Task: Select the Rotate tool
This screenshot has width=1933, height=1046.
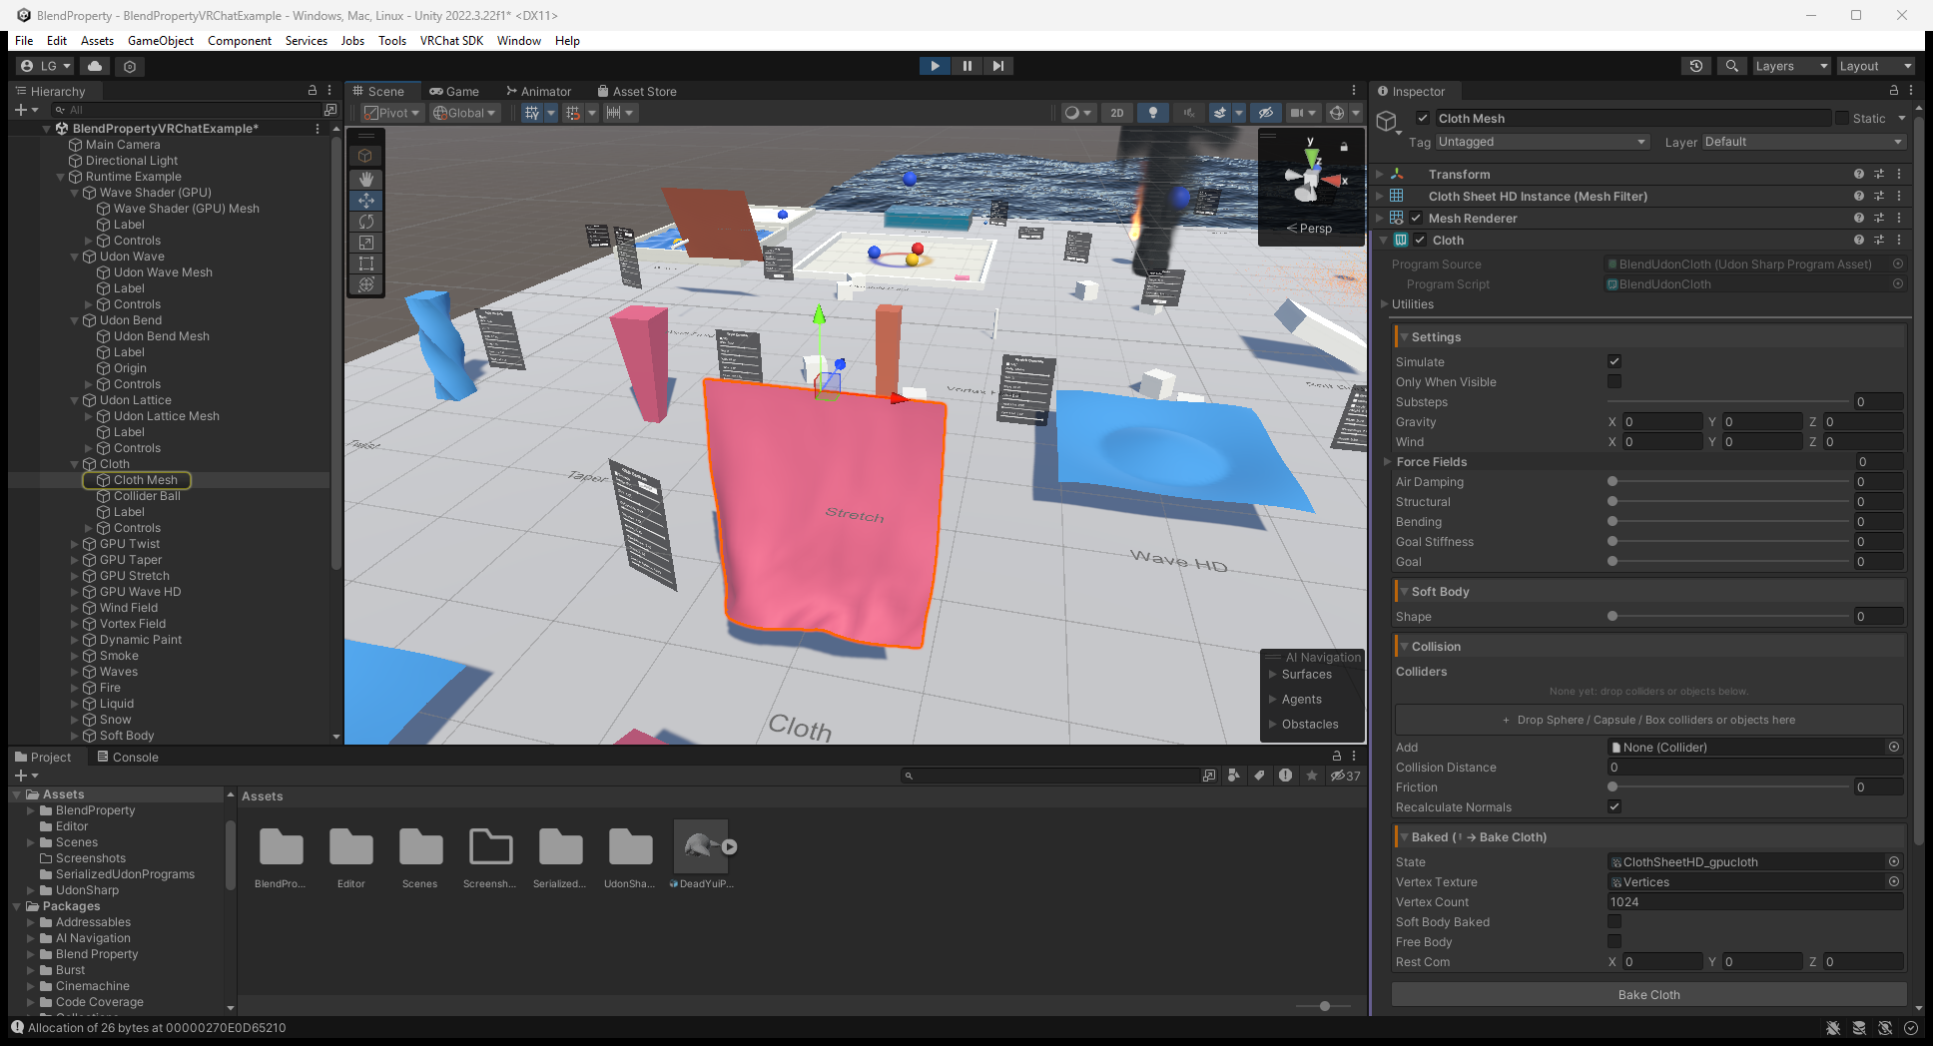Action: (366, 222)
